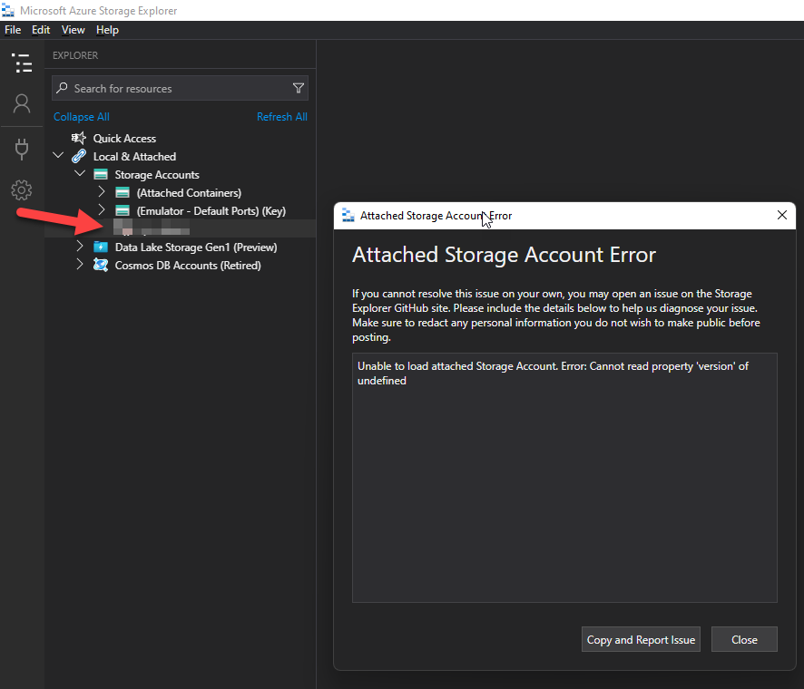Collapse the Local & Attached tree node
Viewport: 804px width, 689px height.
click(x=58, y=155)
